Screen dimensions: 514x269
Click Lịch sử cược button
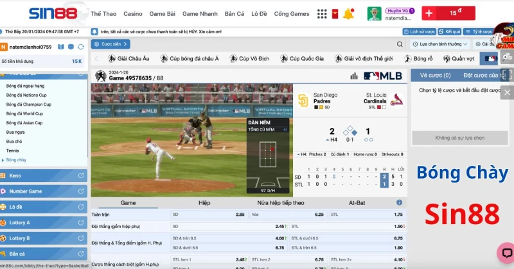(x=420, y=32)
